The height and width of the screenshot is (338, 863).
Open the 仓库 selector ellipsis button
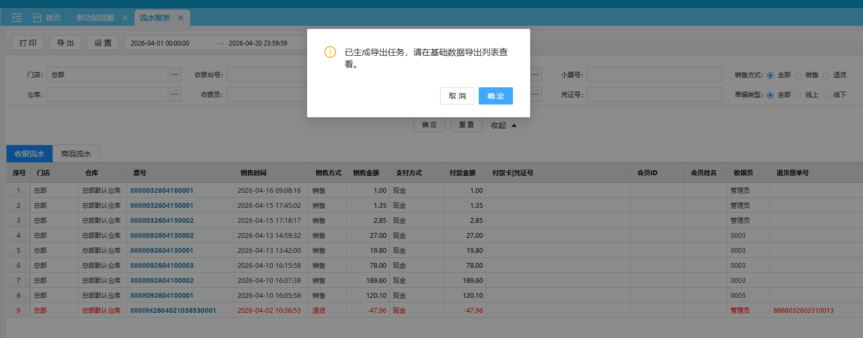pyautogui.click(x=175, y=94)
